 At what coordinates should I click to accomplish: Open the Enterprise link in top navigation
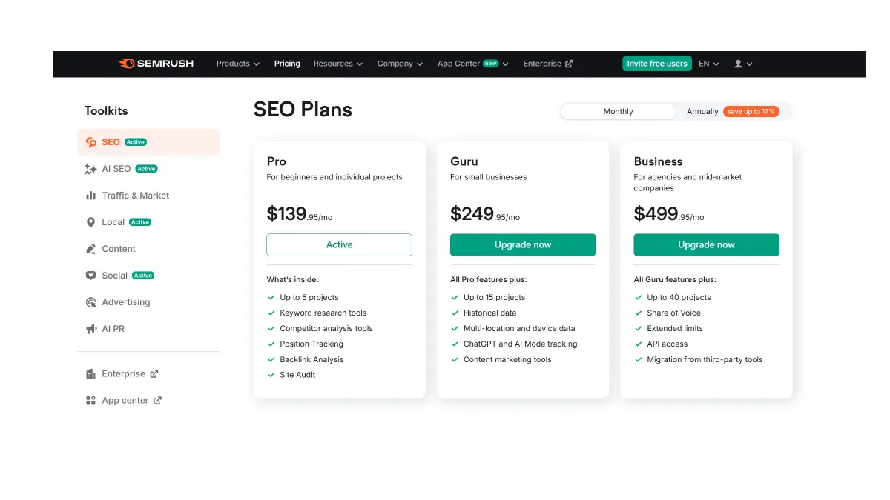547,64
